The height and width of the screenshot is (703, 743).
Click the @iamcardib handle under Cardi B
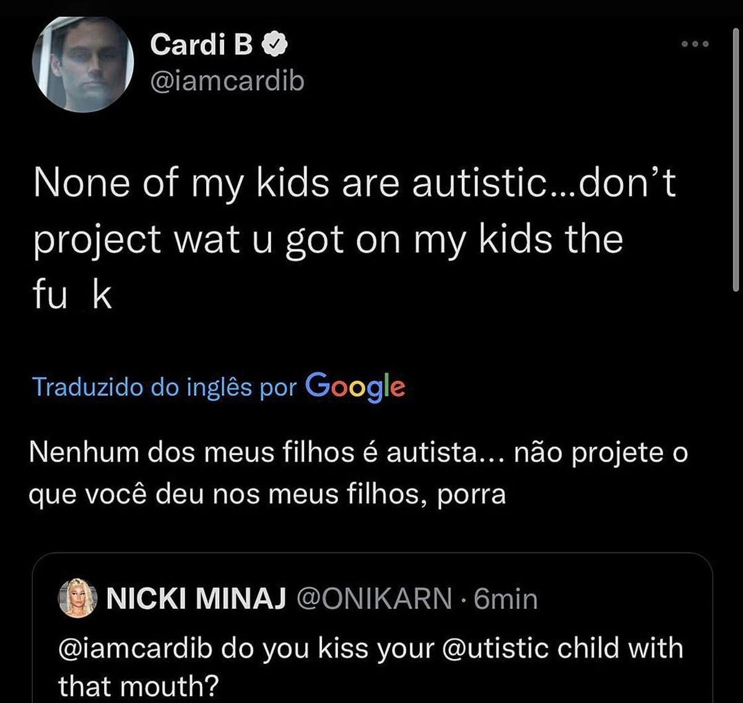point(227,79)
